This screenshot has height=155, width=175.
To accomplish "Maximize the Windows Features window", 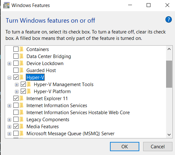I will tap(149, 5).
